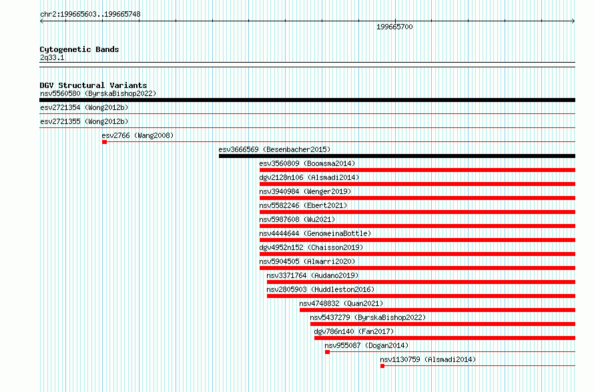The height and width of the screenshot is (392, 594).
Task: Click the left arrow of the ruler
Action: click(x=41, y=21)
